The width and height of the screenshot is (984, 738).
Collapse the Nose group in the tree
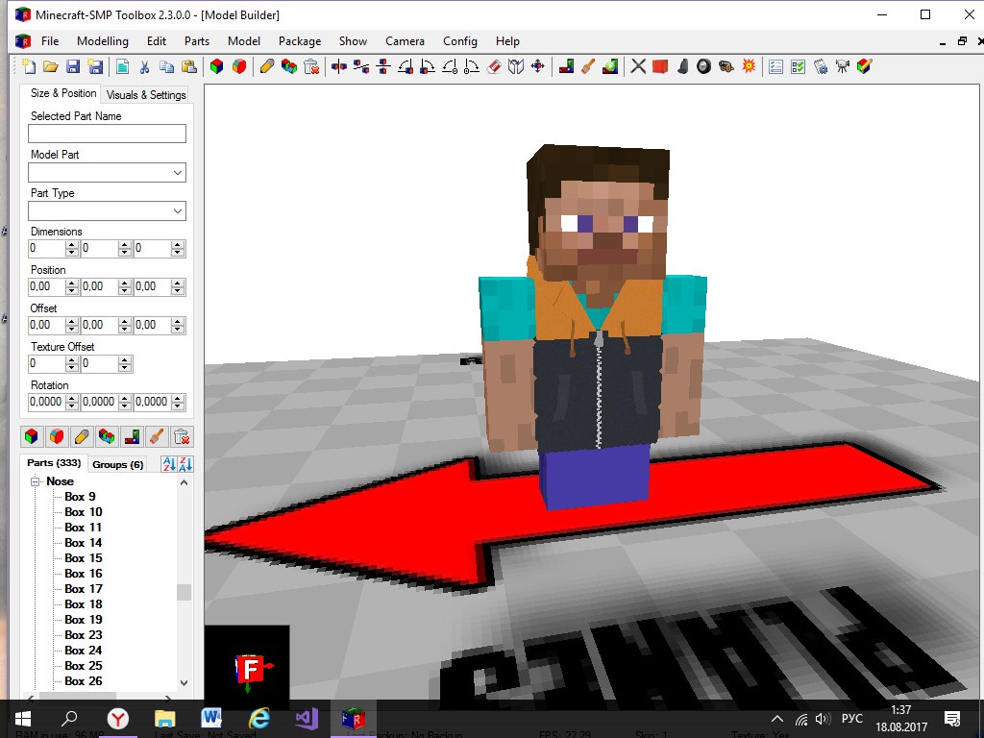tap(36, 481)
